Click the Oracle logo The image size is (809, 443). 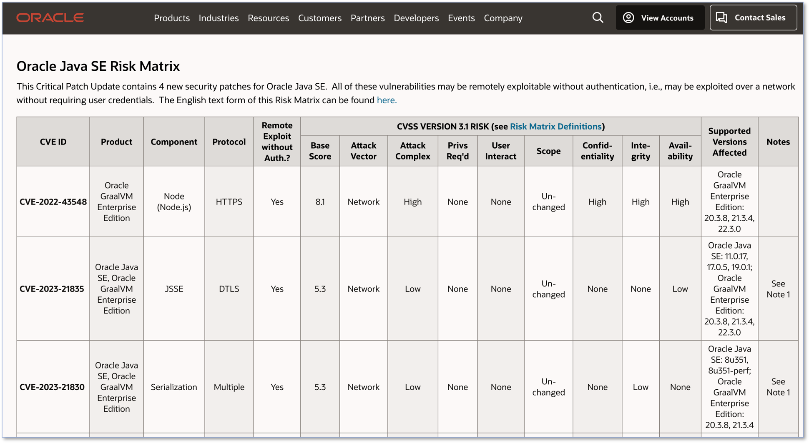coord(50,18)
